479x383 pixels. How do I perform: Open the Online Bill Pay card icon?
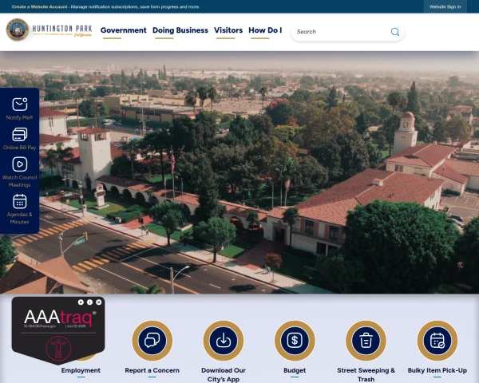(x=19, y=134)
